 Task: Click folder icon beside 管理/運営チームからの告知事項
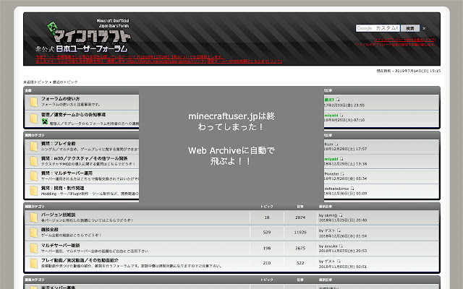[x=34, y=118]
